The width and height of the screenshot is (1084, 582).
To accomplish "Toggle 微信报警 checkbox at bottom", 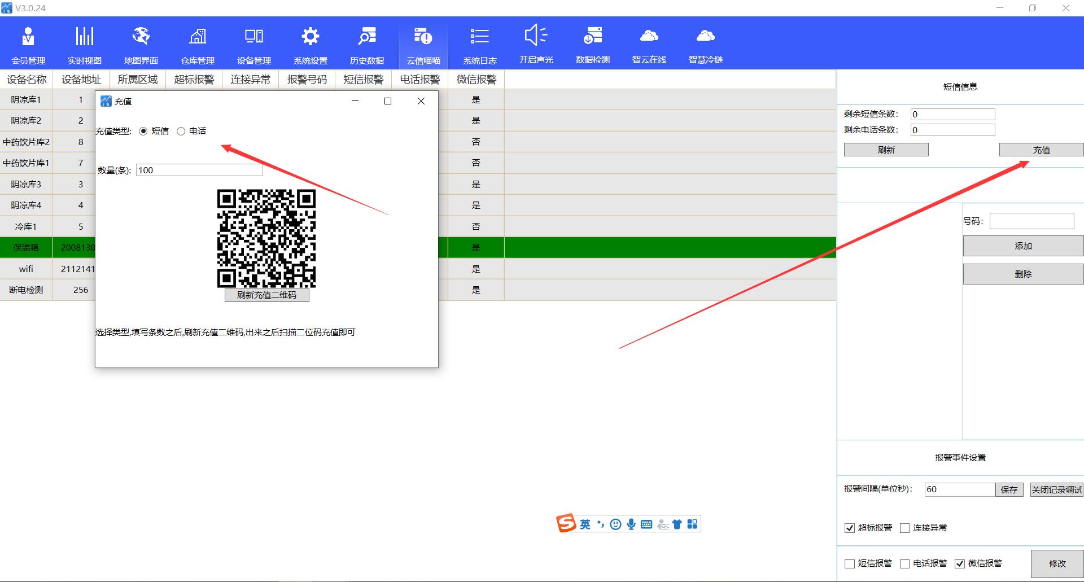I will click(x=959, y=563).
